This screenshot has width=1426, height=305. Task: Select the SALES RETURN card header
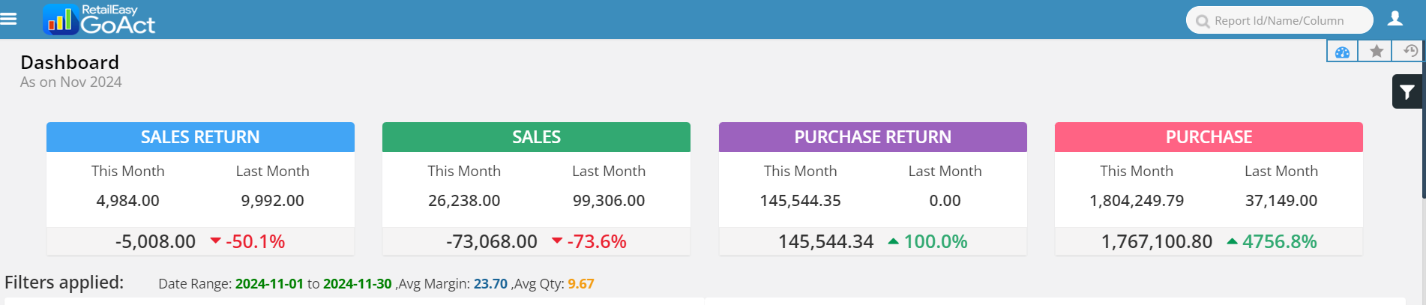(200, 137)
